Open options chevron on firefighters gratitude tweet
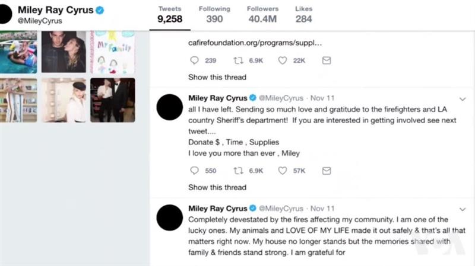Image resolution: width=475 pixels, height=266 pixels. tap(463, 99)
